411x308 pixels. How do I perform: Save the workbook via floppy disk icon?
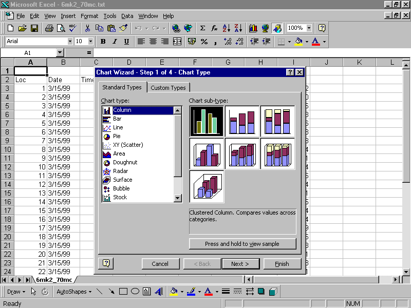(34, 28)
